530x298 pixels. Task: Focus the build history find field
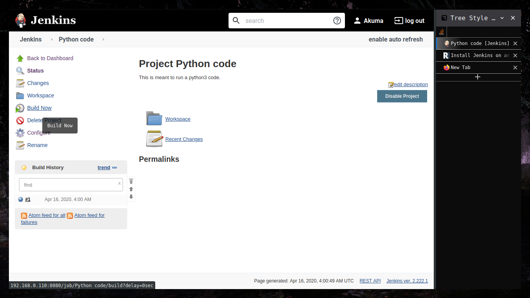coord(71,185)
